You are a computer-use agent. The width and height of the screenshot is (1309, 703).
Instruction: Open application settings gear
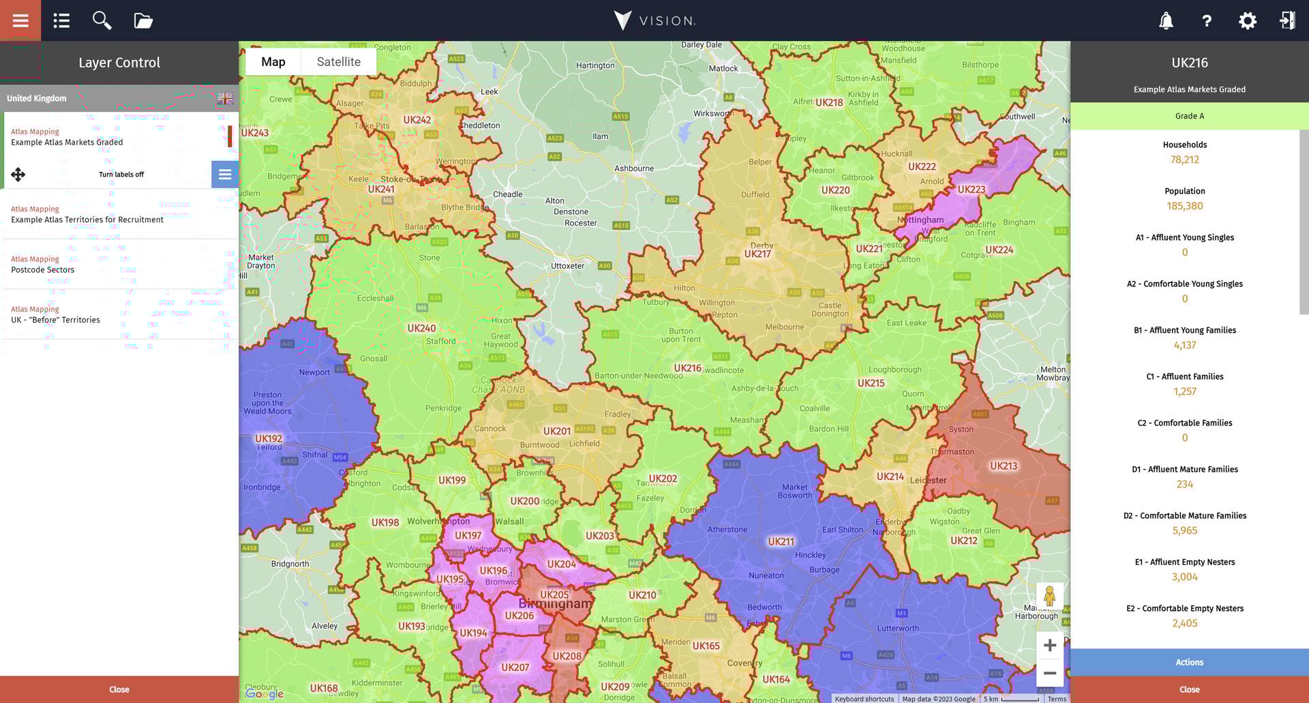[x=1248, y=20]
